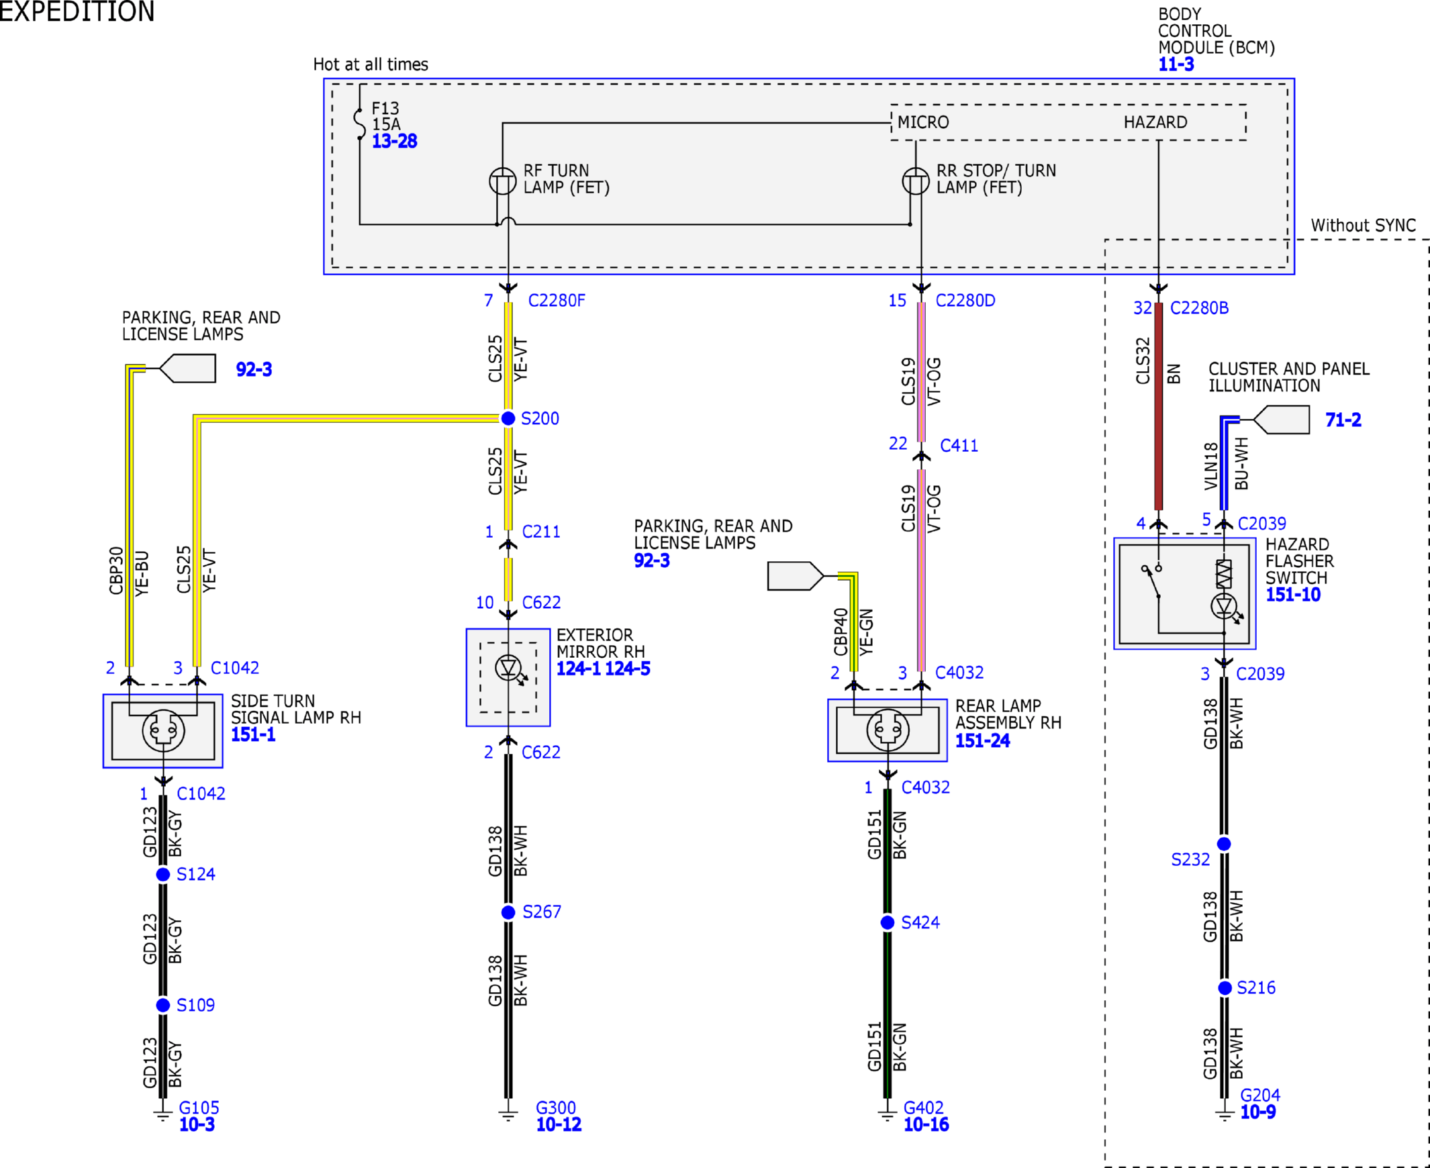Select splice dot S124
Image resolution: width=1430 pixels, height=1168 pixels.
pyautogui.click(x=163, y=875)
